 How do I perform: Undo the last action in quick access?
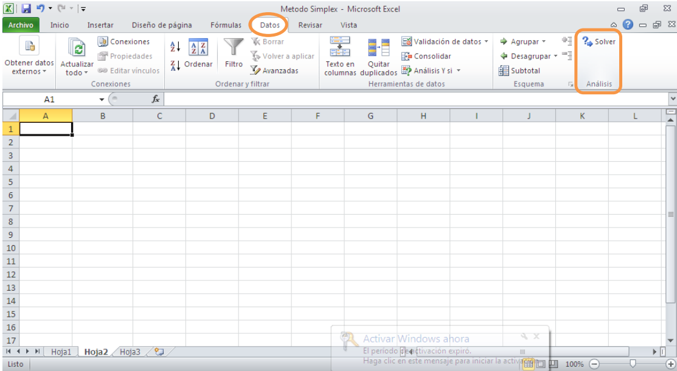pos(40,8)
